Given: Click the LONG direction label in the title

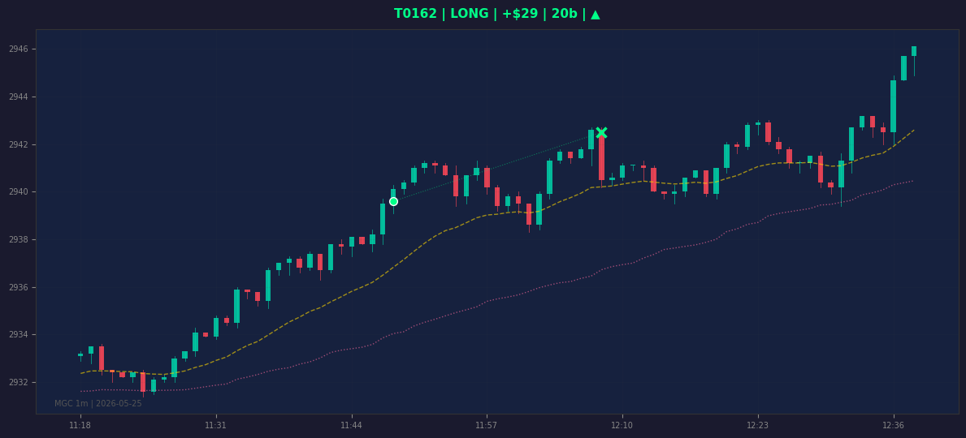Looking at the screenshot, I should click(x=469, y=14).
